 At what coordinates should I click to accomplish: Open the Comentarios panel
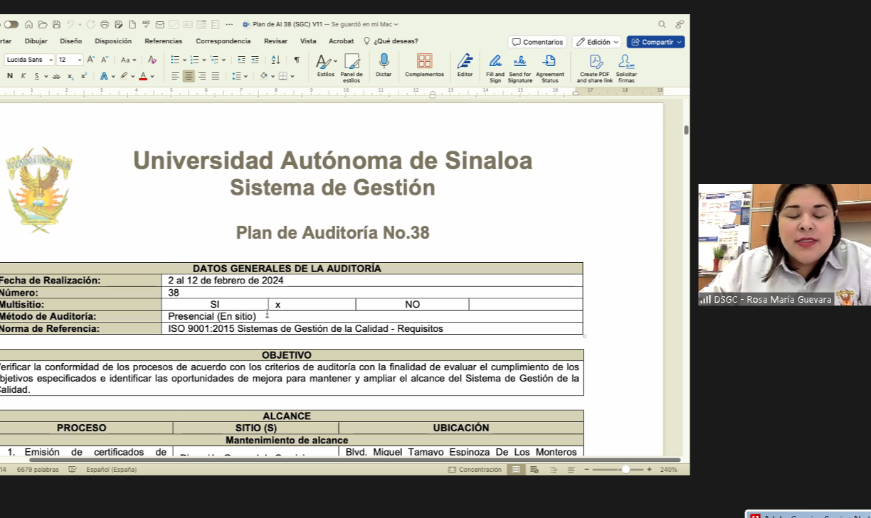click(537, 42)
